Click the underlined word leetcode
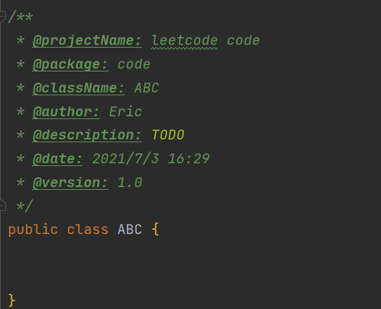This screenshot has height=309, width=381. pos(185,41)
